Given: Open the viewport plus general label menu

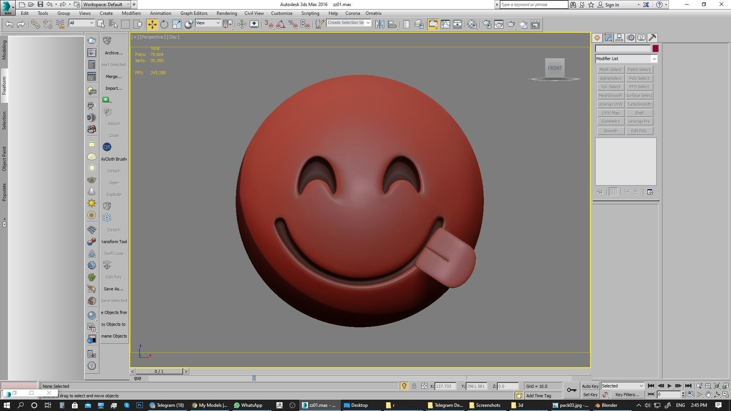Looking at the screenshot, I should pos(135,37).
